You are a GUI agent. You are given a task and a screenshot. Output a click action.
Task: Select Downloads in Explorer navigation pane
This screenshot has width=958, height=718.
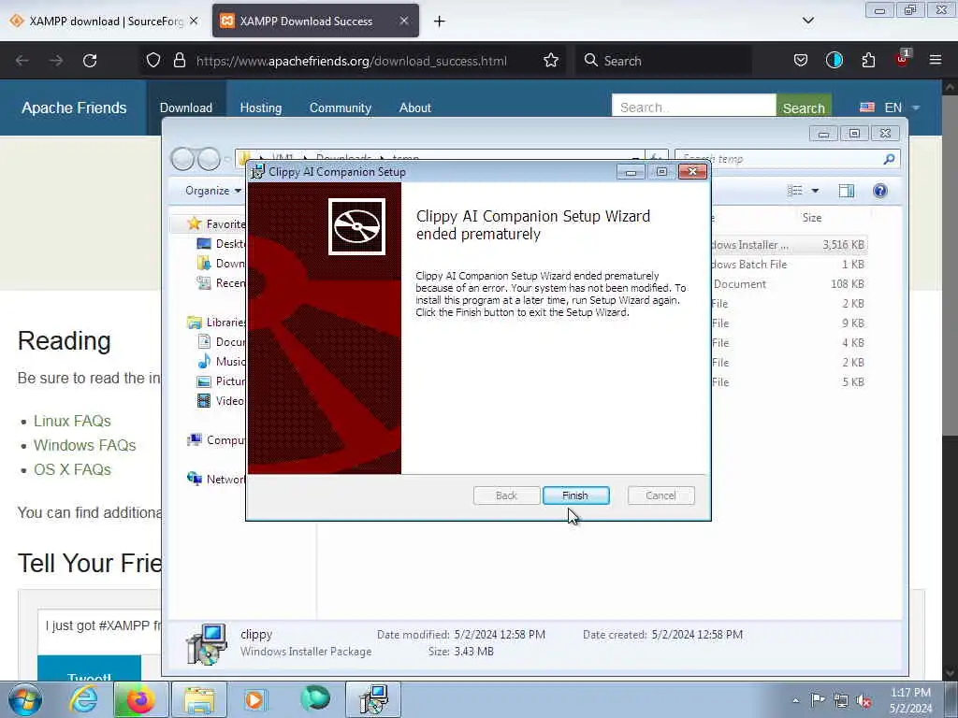click(221, 263)
